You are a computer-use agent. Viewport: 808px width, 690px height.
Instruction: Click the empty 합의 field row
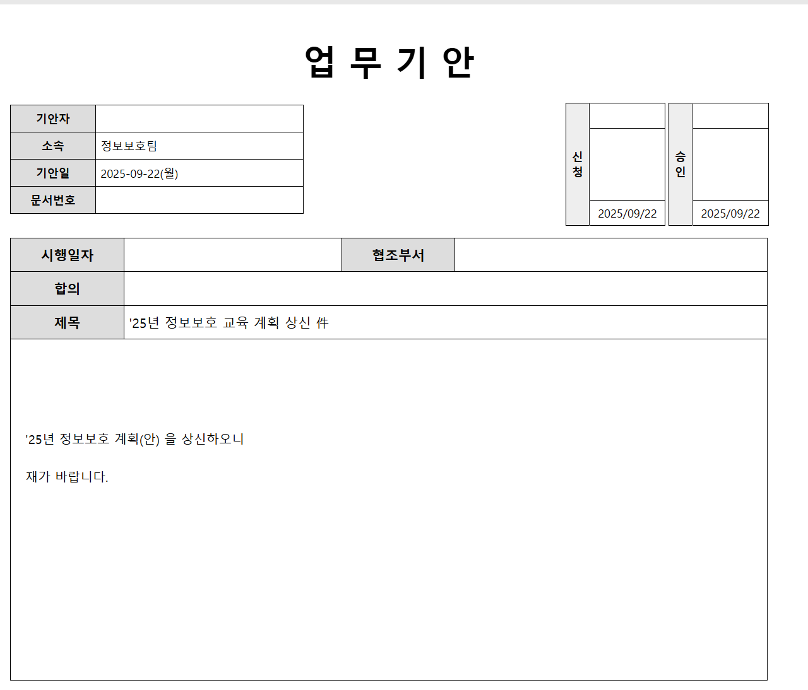tap(445, 288)
